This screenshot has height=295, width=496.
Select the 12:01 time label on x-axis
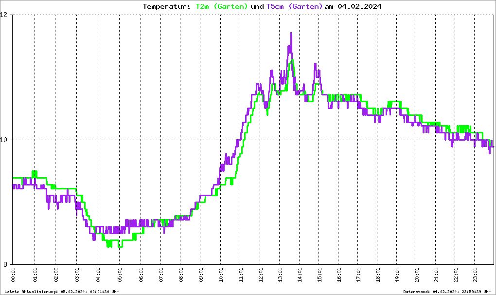[261, 276]
